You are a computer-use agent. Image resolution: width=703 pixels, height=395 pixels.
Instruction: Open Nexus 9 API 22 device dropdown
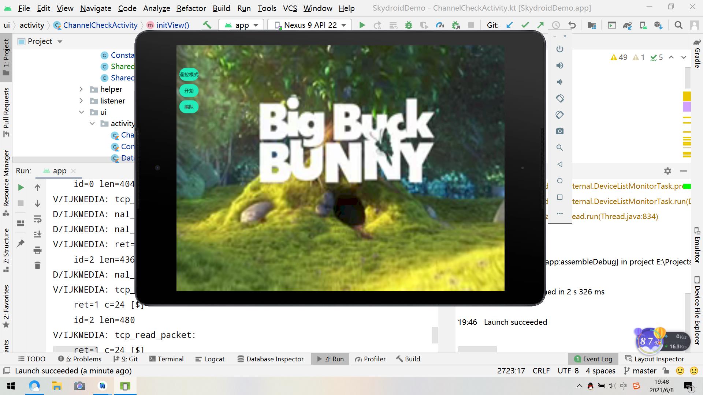[310, 25]
